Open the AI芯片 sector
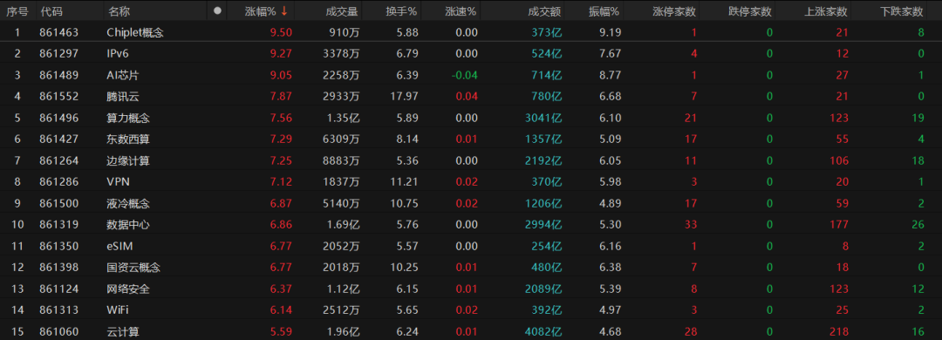Image resolution: width=942 pixels, height=340 pixels. coord(471,75)
